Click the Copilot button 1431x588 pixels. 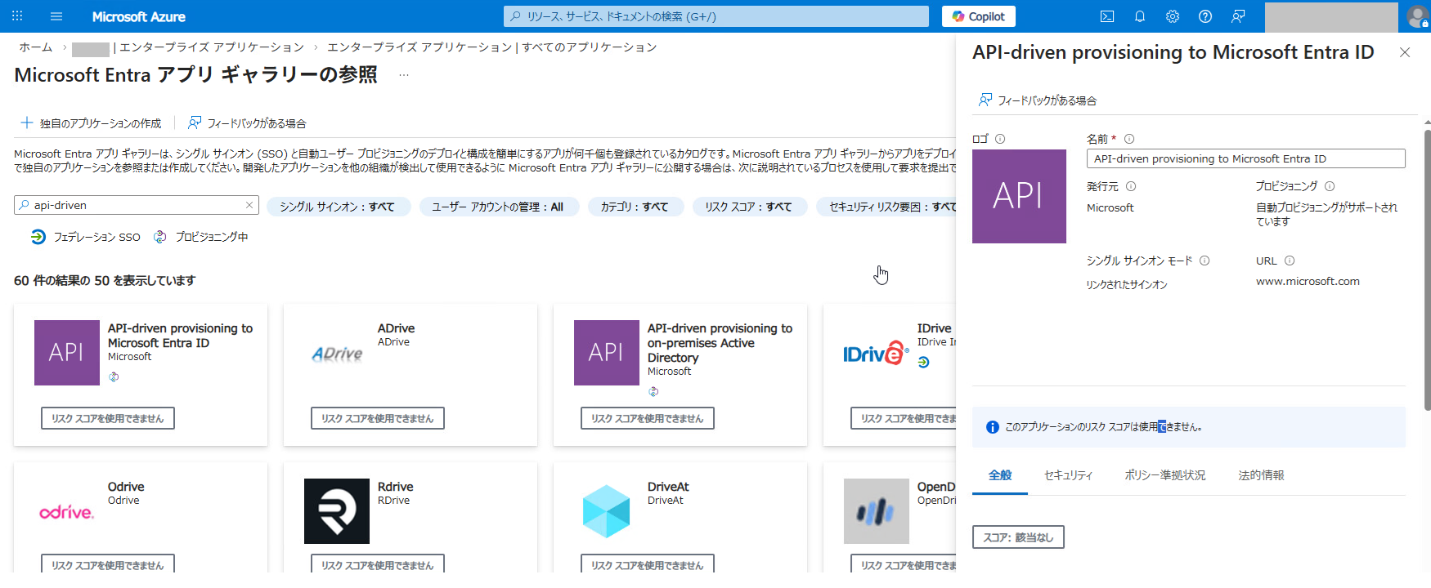979,16
